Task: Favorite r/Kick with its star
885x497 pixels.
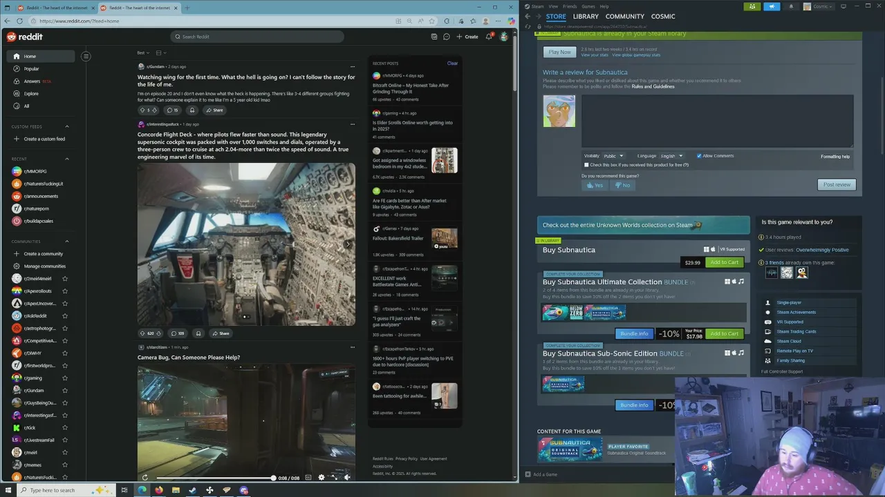Action: [65, 428]
